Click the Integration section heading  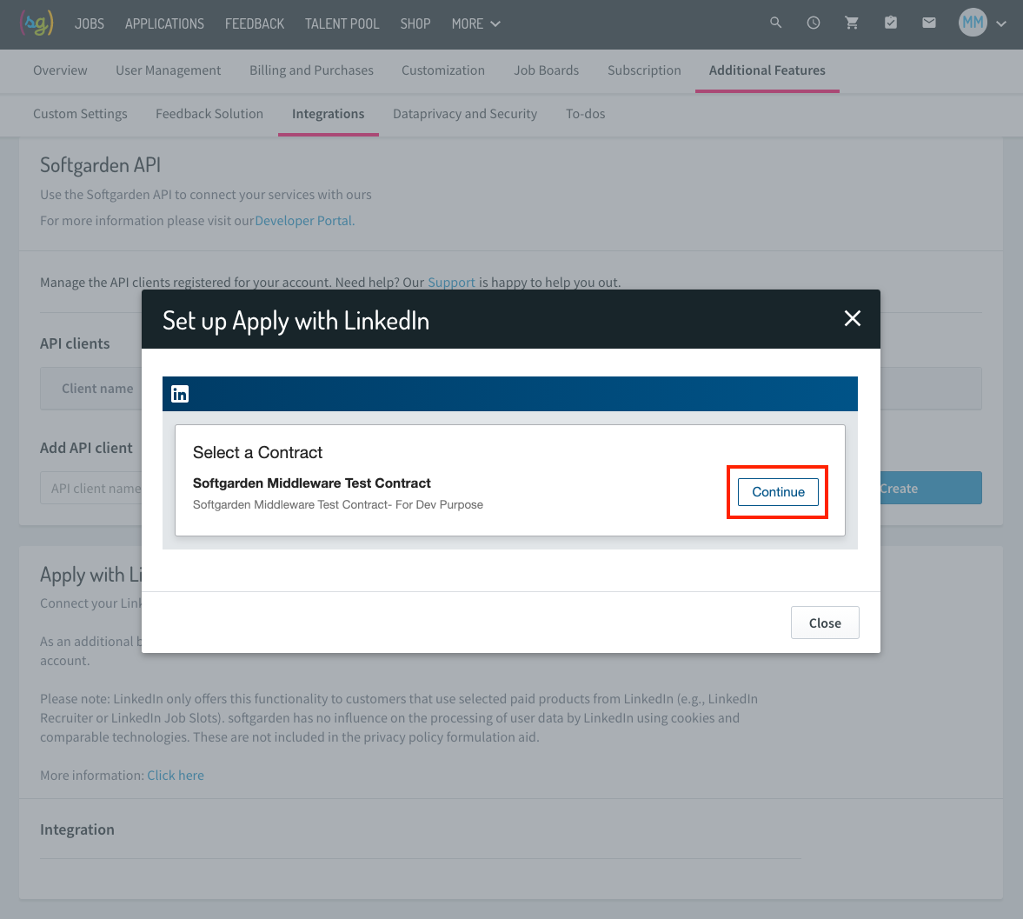(x=77, y=829)
